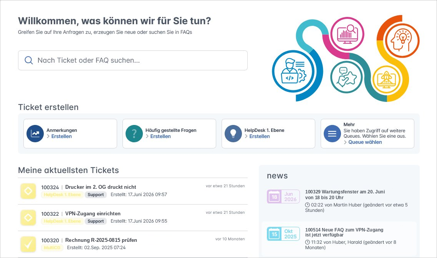Click status icon of ticket 100322
The height and width of the screenshot is (258, 437).
(x=28, y=218)
